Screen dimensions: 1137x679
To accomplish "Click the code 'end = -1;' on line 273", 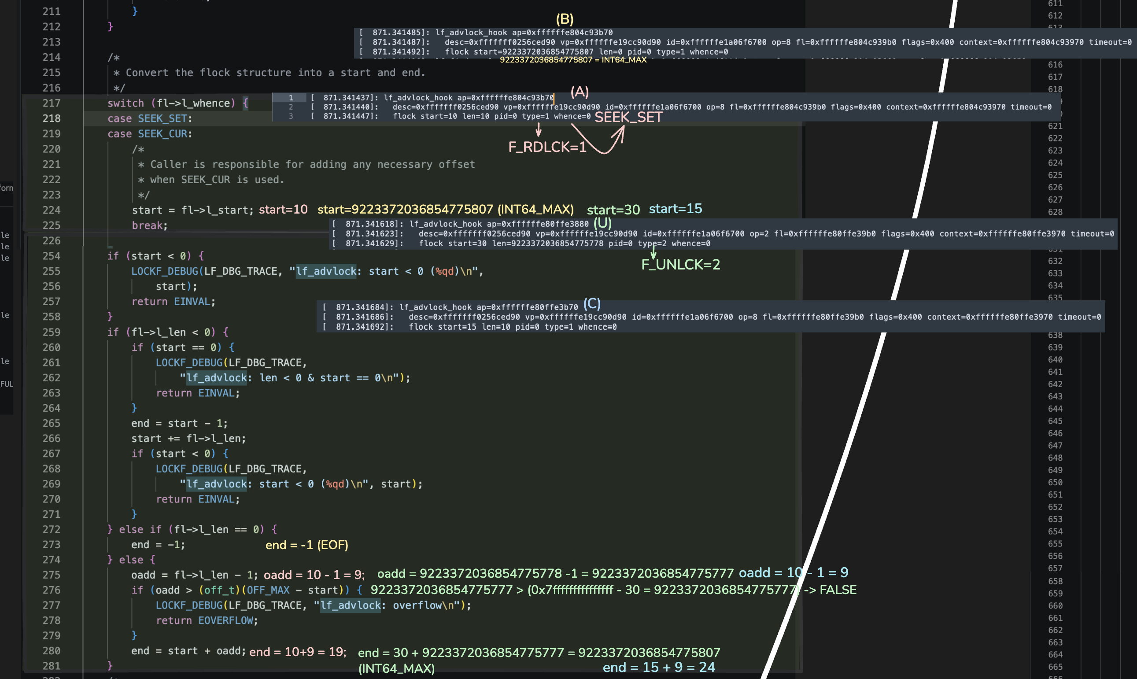I will pyautogui.click(x=158, y=545).
